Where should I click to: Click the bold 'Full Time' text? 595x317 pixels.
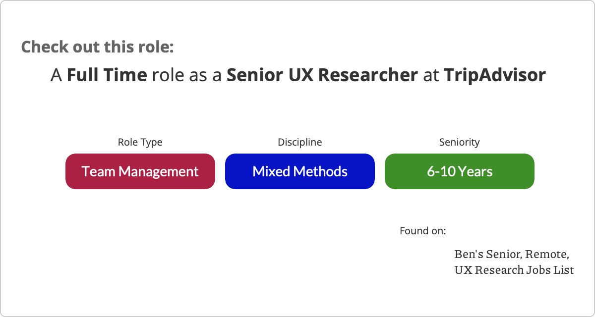click(107, 75)
